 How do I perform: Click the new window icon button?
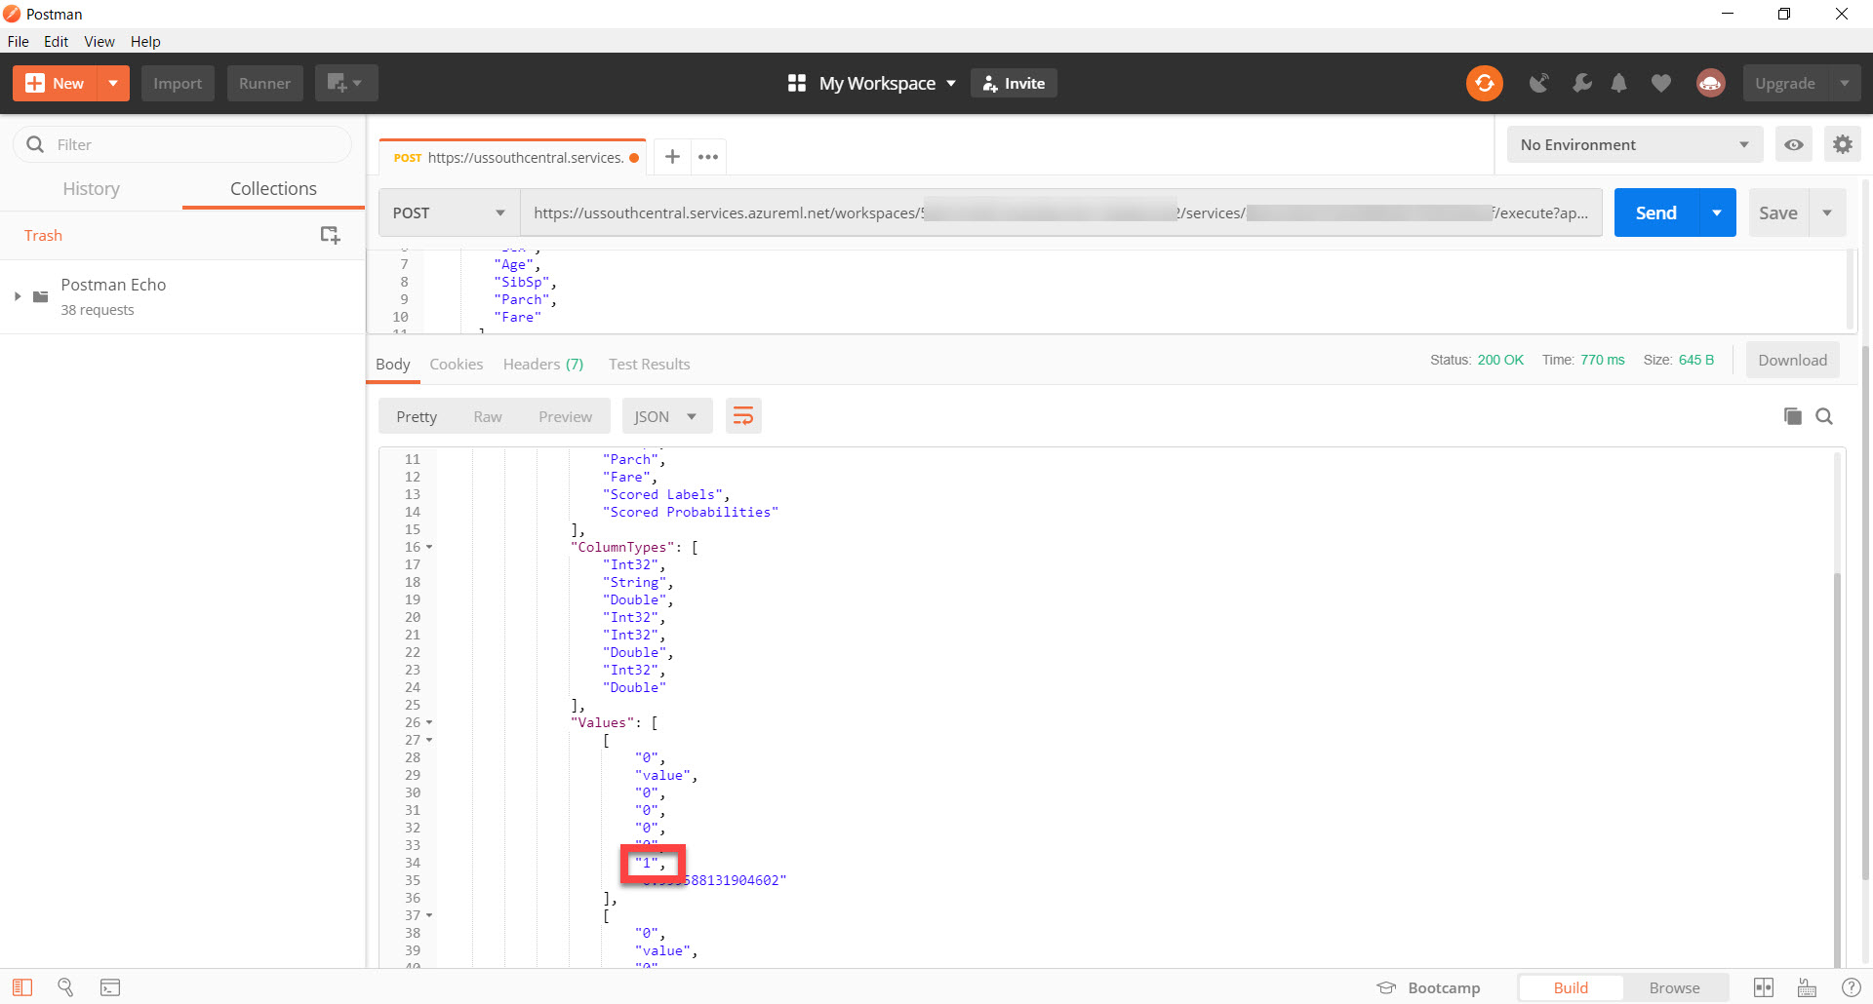coord(345,84)
